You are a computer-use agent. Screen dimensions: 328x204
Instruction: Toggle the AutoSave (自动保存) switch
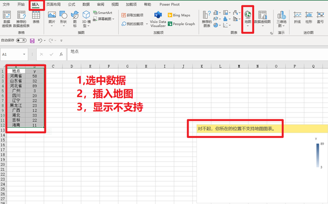[x=21, y=40]
